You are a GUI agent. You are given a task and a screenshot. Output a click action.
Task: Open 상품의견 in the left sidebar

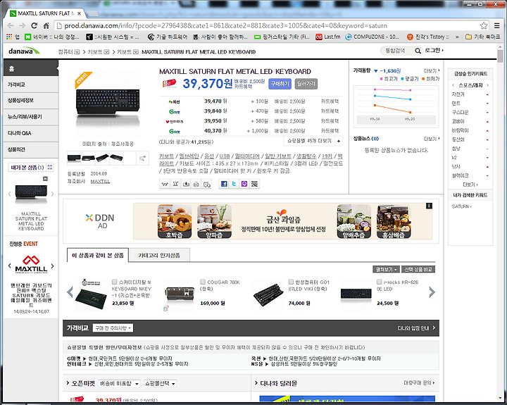pyautogui.click(x=31, y=149)
